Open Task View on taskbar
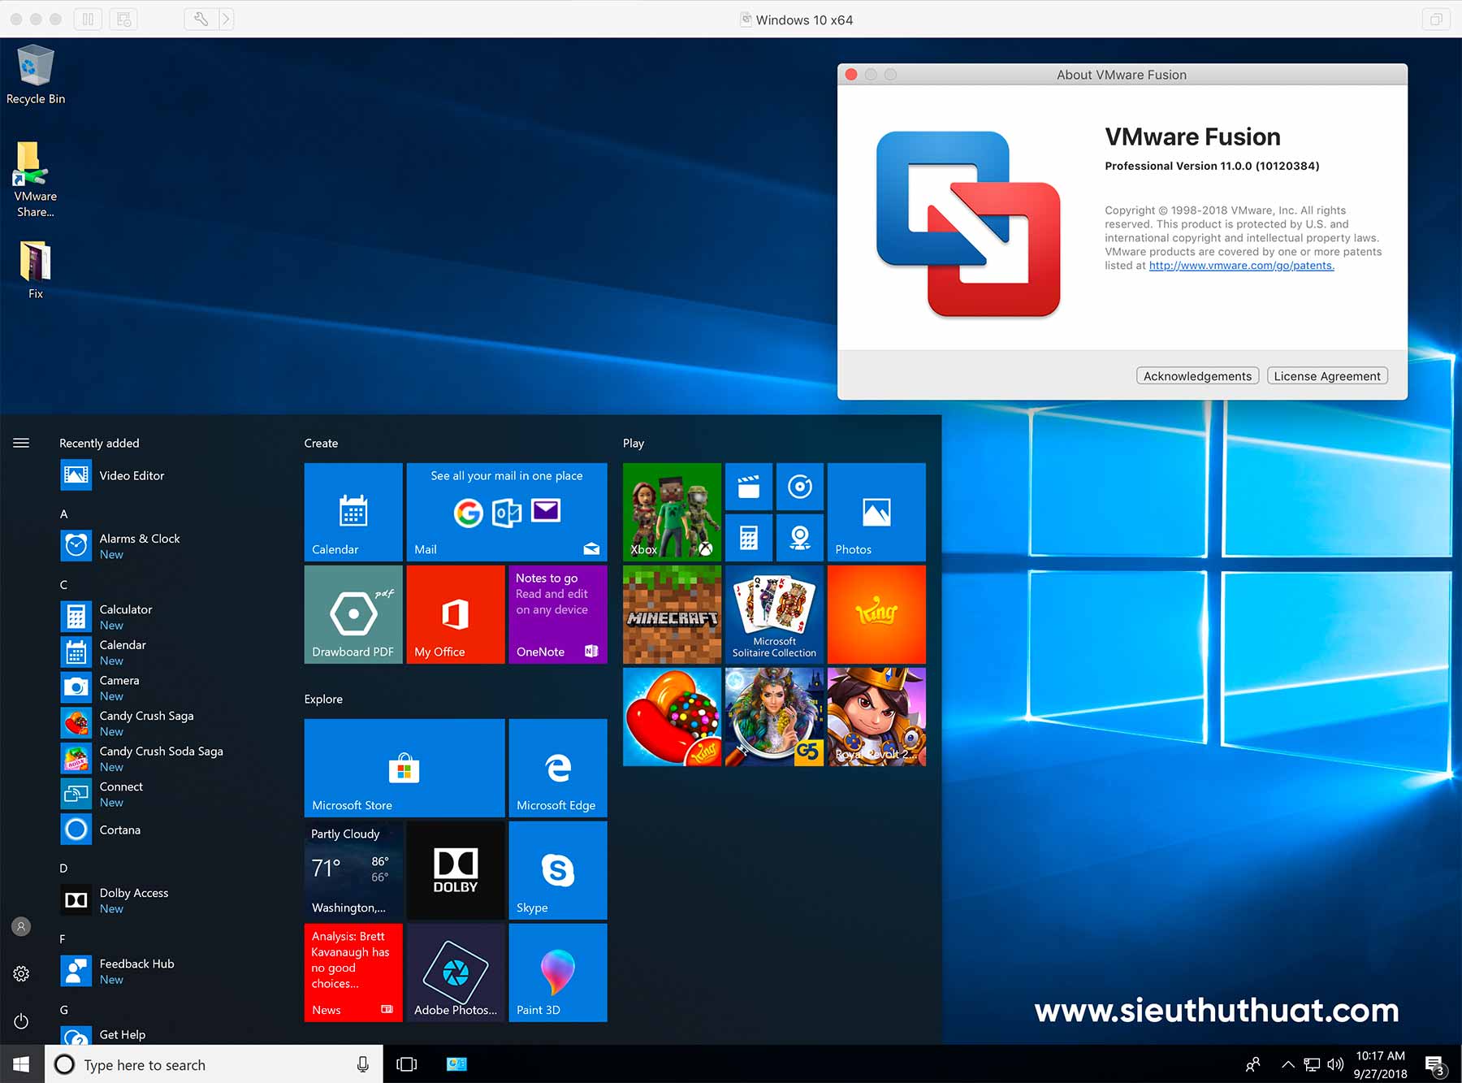This screenshot has width=1462, height=1083. coord(406,1064)
